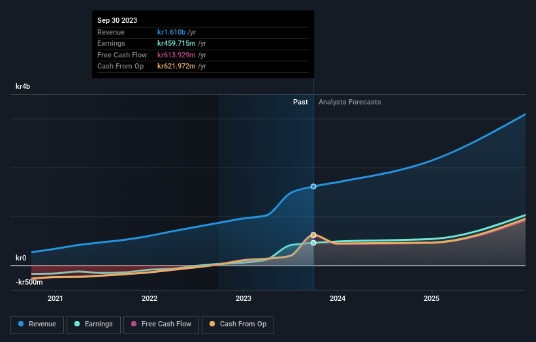Click the kr621.972m cash from op value
Screen dimensions: 536x342
[x=176, y=67]
